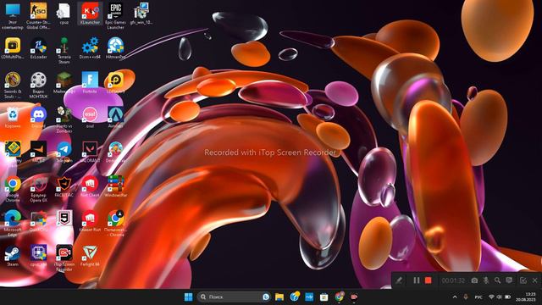Open the Swords & Souls game shortcut
Screen dimensions: 542x305
[x=13, y=85]
